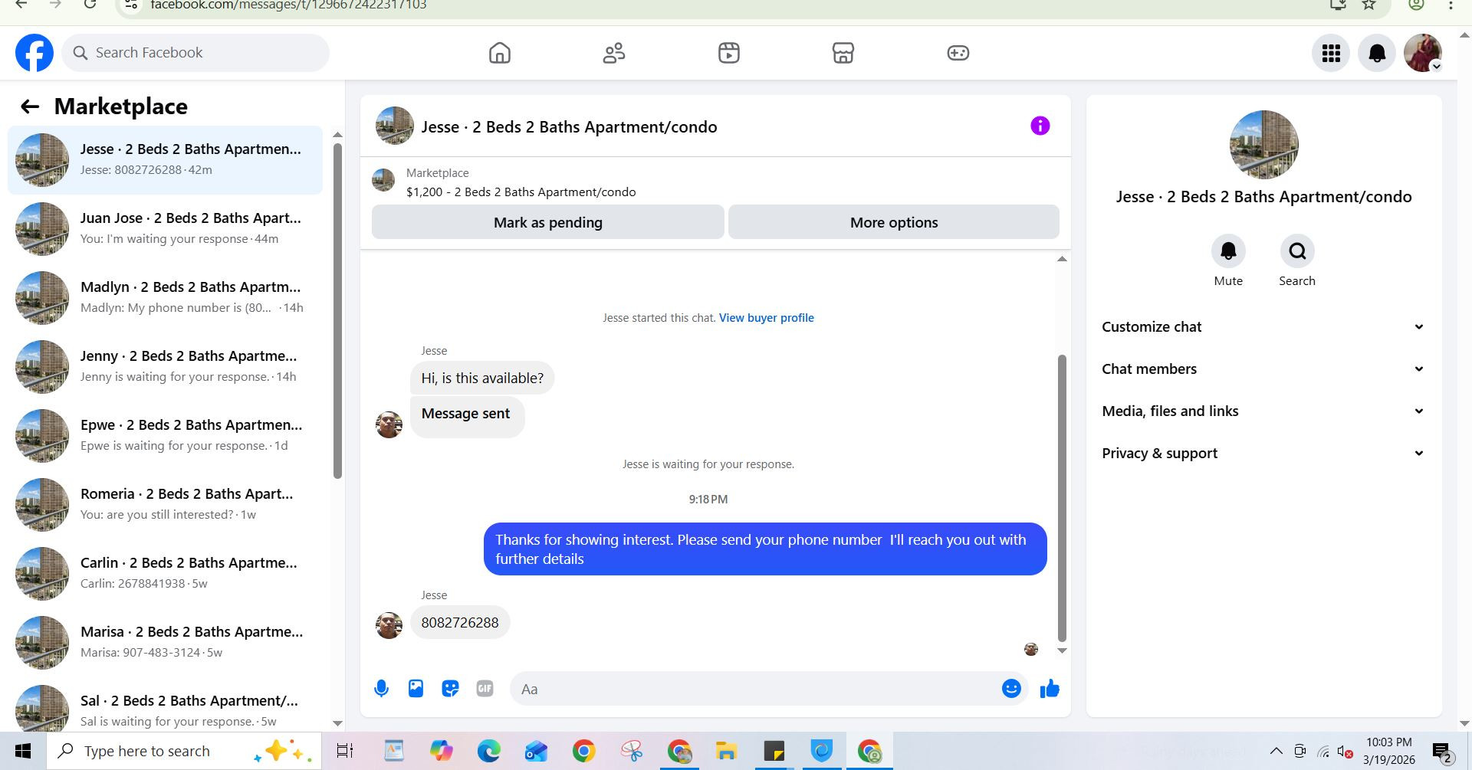Show hidden system tray icons chevron
This screenshot has width=1472, height=770.
click(1276, 751)
